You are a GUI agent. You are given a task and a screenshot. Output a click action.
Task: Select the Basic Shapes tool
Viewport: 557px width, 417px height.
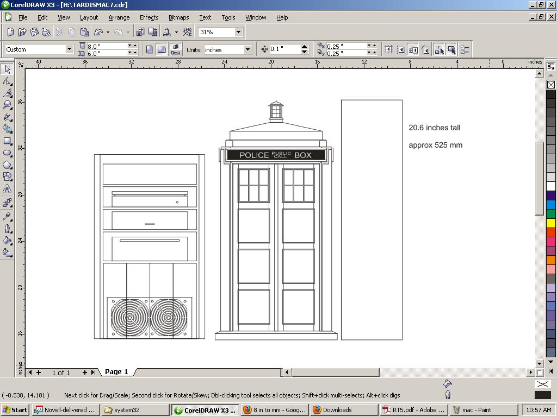7,176
